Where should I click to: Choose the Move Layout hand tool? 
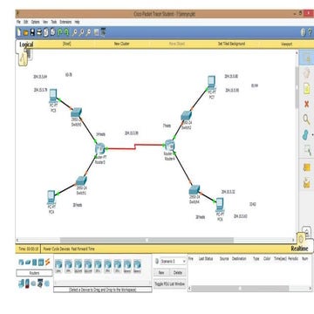pos(306,74)
